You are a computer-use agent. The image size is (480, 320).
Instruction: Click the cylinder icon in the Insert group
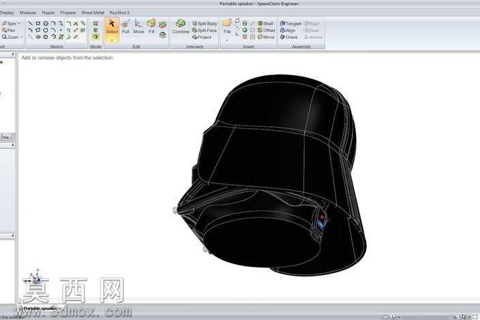(245, 23)
